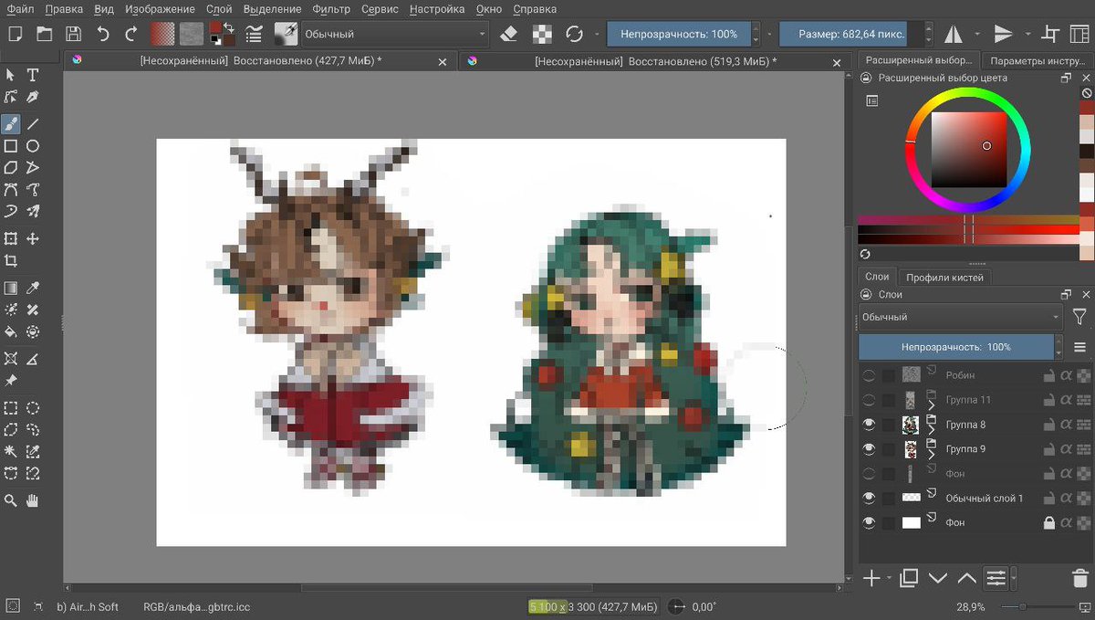Move the layer down
The image size is (1095, 620).
pyautogui.click(x=937, y=578)
